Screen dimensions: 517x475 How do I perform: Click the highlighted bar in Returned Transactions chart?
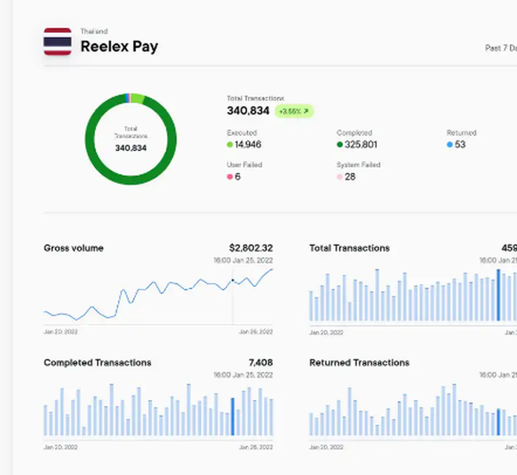pyautogui.click(x=498, y=422)
